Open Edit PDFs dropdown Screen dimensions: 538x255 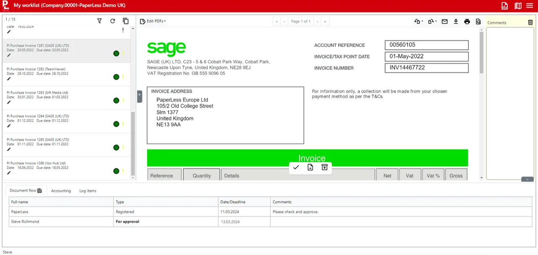click(x=153, y=21)
